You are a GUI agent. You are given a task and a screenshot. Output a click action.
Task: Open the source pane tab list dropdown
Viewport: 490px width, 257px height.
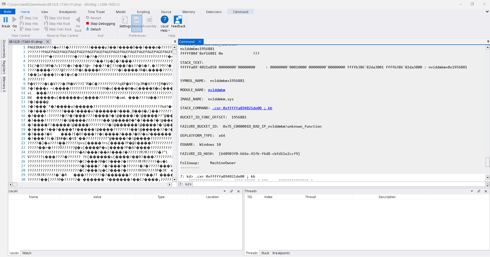click(175, 42)
